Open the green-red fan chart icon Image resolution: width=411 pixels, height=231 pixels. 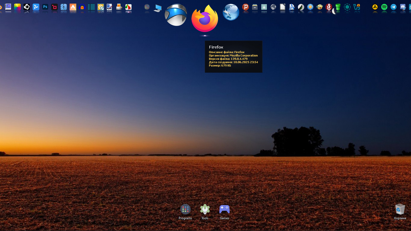click(x=128, y=7)
